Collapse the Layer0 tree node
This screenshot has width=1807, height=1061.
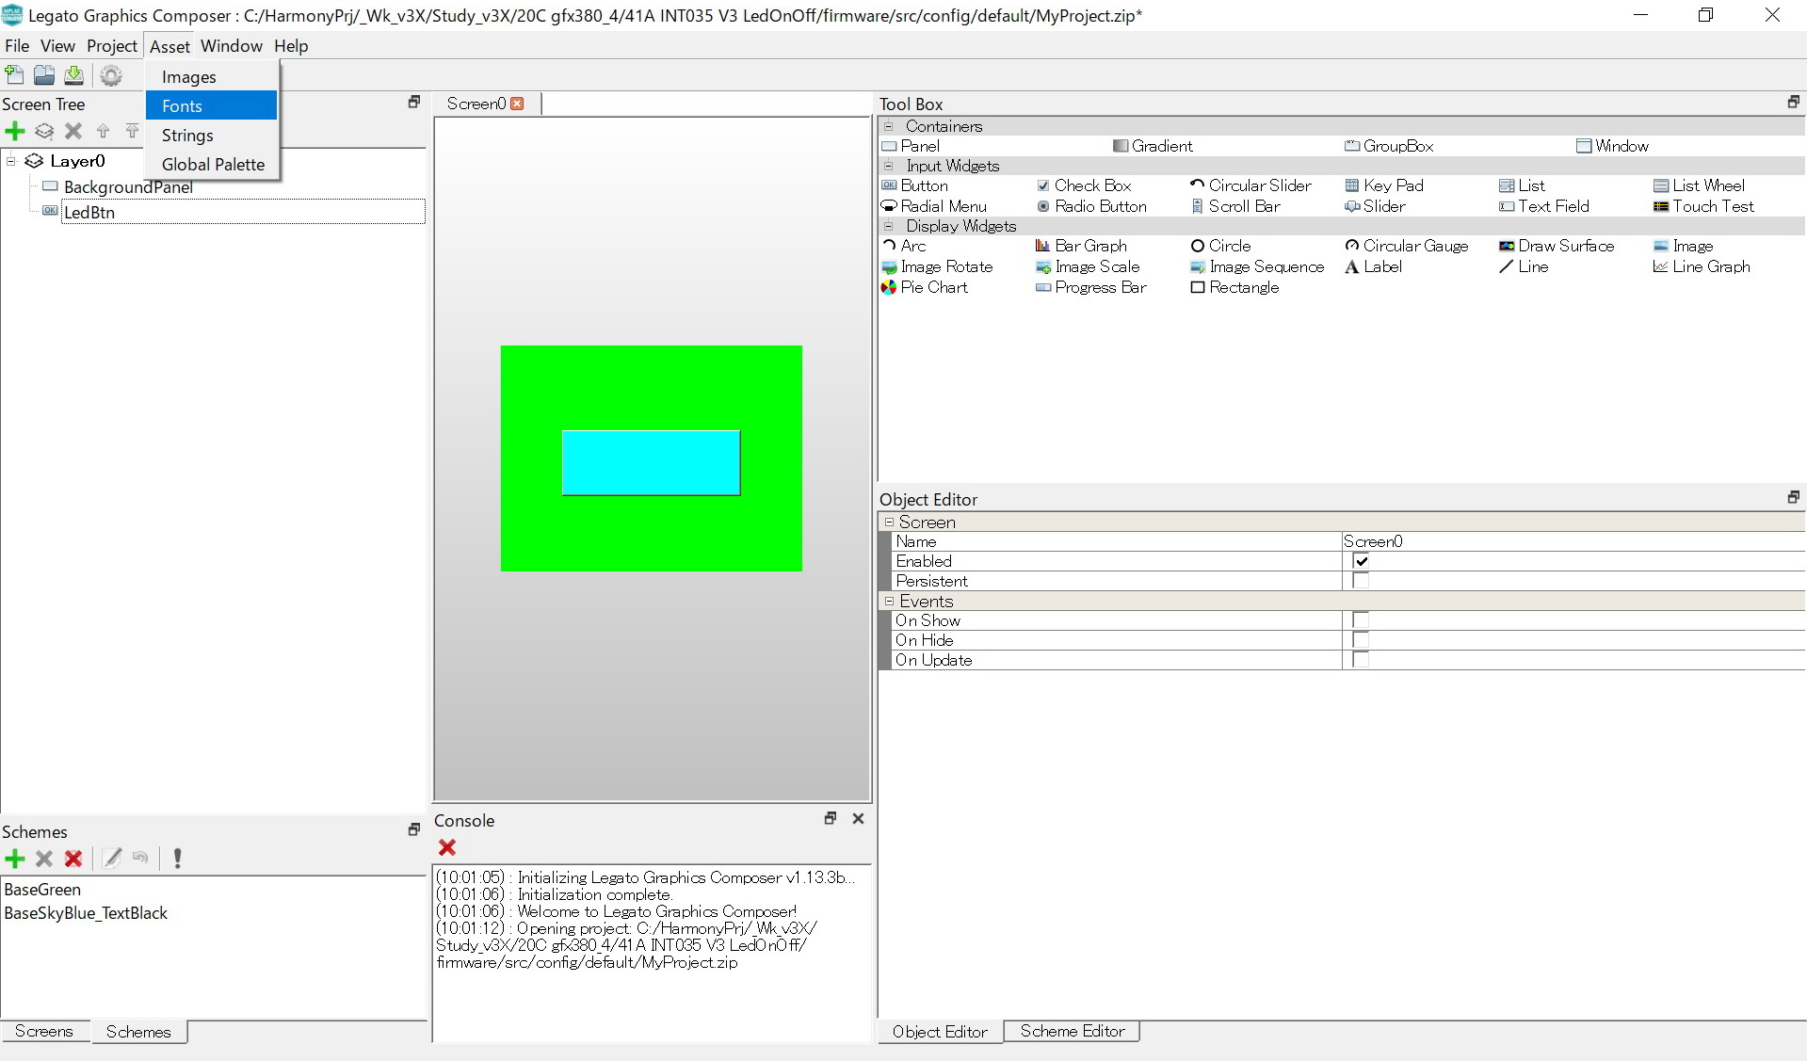(11, 161)
